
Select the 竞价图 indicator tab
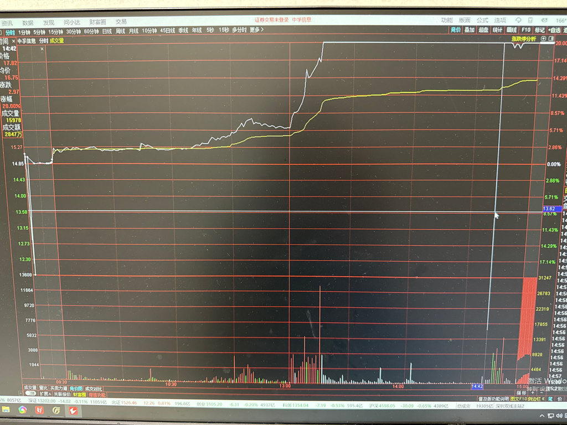(76, 388)
